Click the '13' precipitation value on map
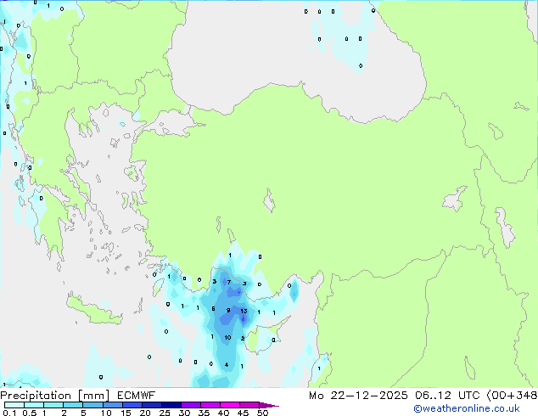This screenshot has height=416, width=538. pos(244,311)
